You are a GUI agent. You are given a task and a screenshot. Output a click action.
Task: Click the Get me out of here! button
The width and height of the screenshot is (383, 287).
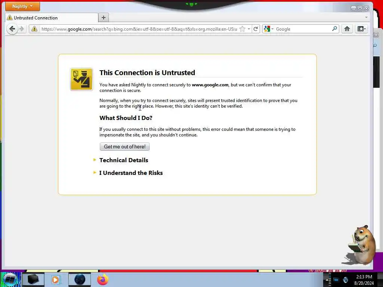click(x=125, y=146)
